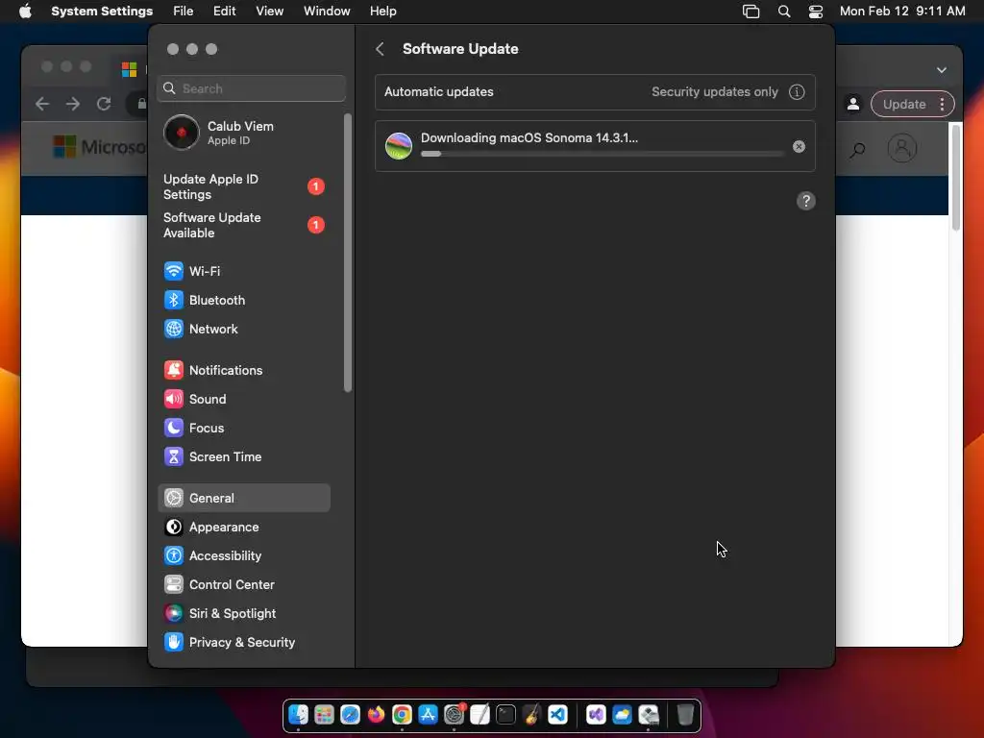Screen dimensions: 984x738
Task: Click the Sonoma download progress bar
Action: [603, 154]
